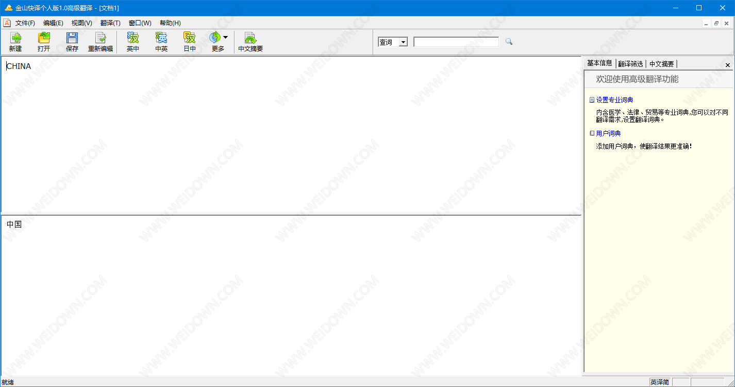
Task: Click the 用户词典 book icon
Action: point(592,133)
